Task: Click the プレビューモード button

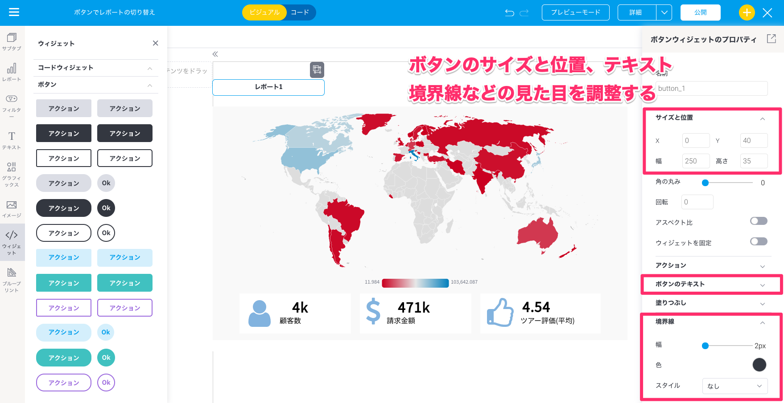Action: click(576, 12)
